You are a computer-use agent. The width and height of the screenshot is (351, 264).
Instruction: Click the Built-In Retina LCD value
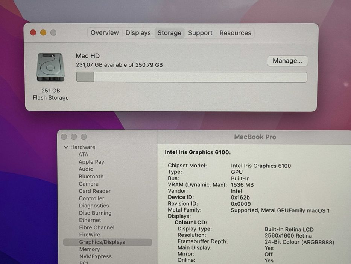289,229
